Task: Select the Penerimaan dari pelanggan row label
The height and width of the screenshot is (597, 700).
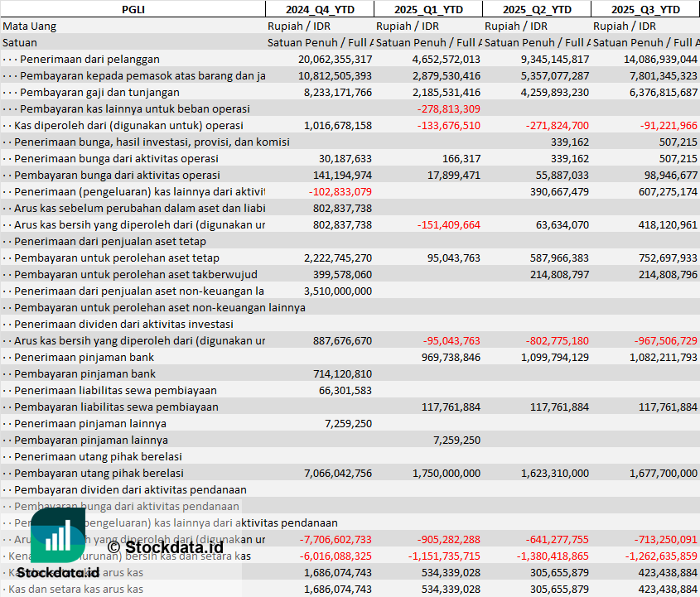Action: (89, 60)
